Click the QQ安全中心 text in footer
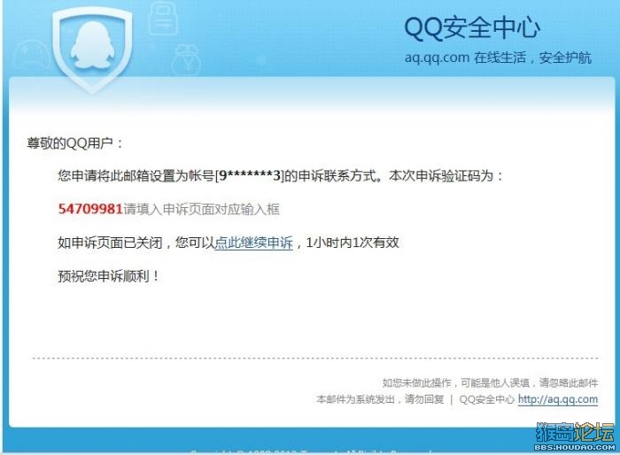 coord(487,399)
